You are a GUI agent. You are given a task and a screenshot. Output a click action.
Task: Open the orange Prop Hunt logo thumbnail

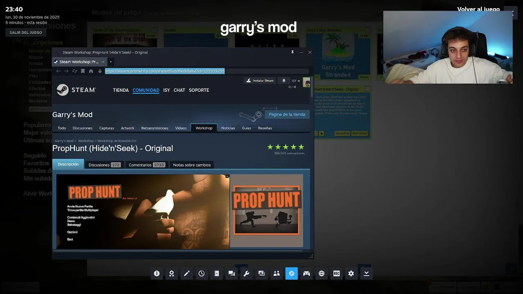266,211
